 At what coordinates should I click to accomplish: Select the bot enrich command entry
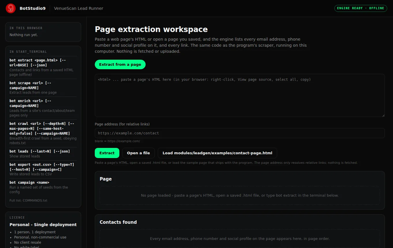click(x=43, y=108)
